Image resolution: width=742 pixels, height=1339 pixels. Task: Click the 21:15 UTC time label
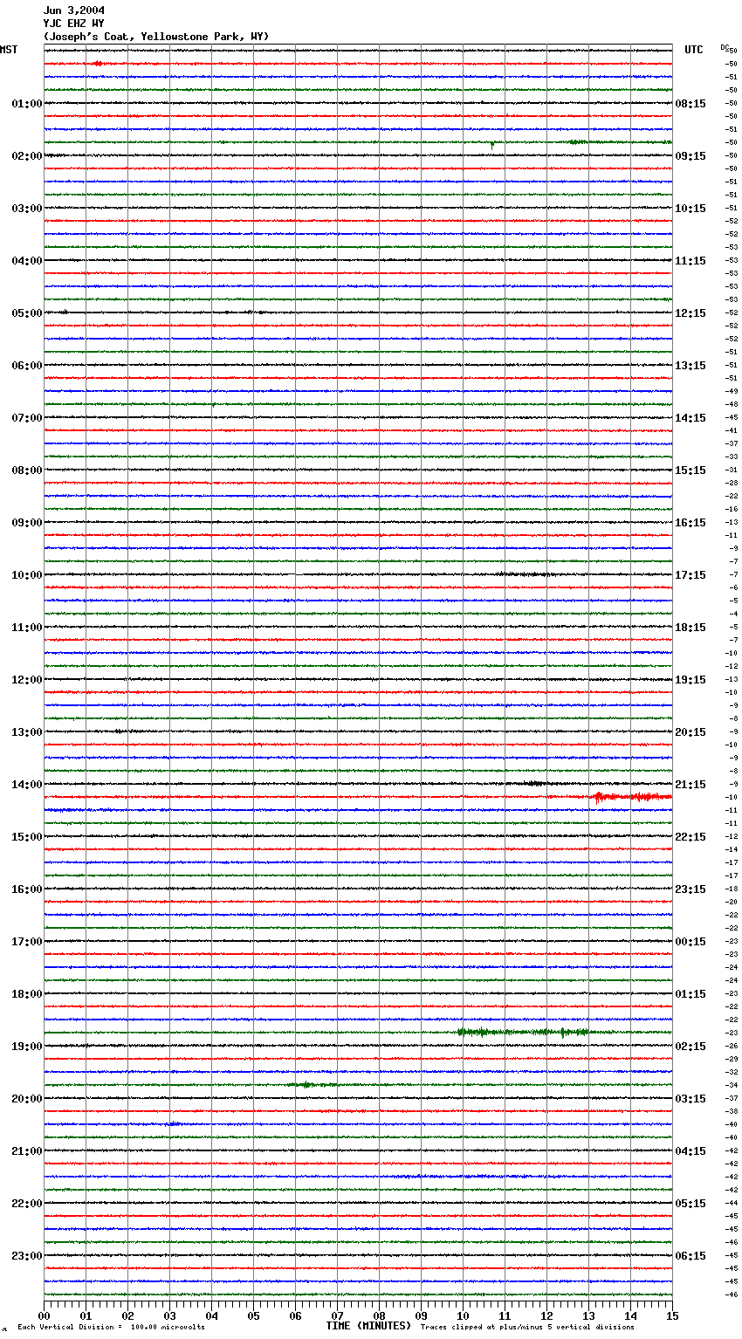click(x=690, y=785)
